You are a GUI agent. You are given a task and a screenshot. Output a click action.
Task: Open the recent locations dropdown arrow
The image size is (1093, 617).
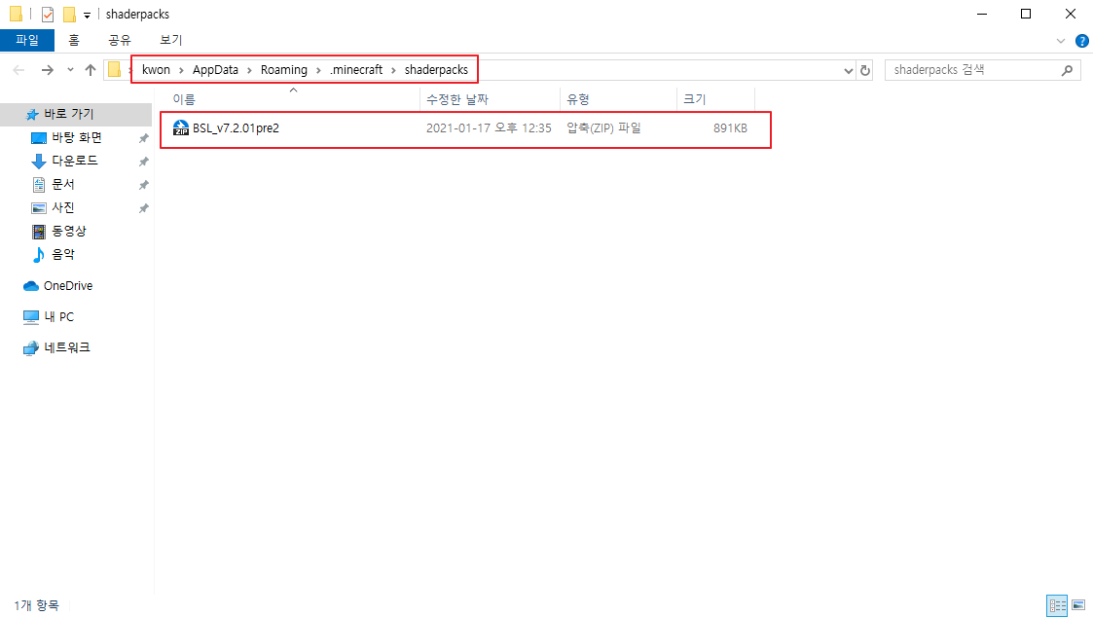pos(70,70)
